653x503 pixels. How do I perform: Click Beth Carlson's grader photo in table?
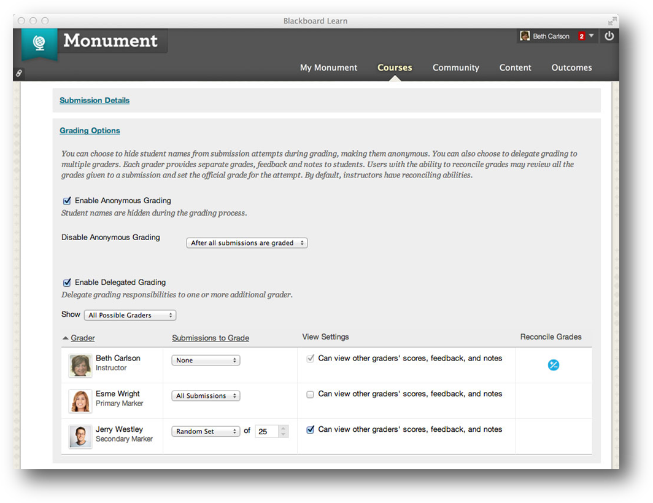[80, 365]
